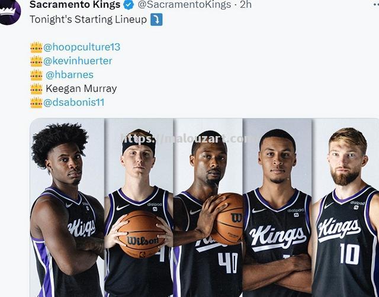Open the @kevinhuerter mention link
379x297 pixels.
pyautogui.click(x=78, y=61)
